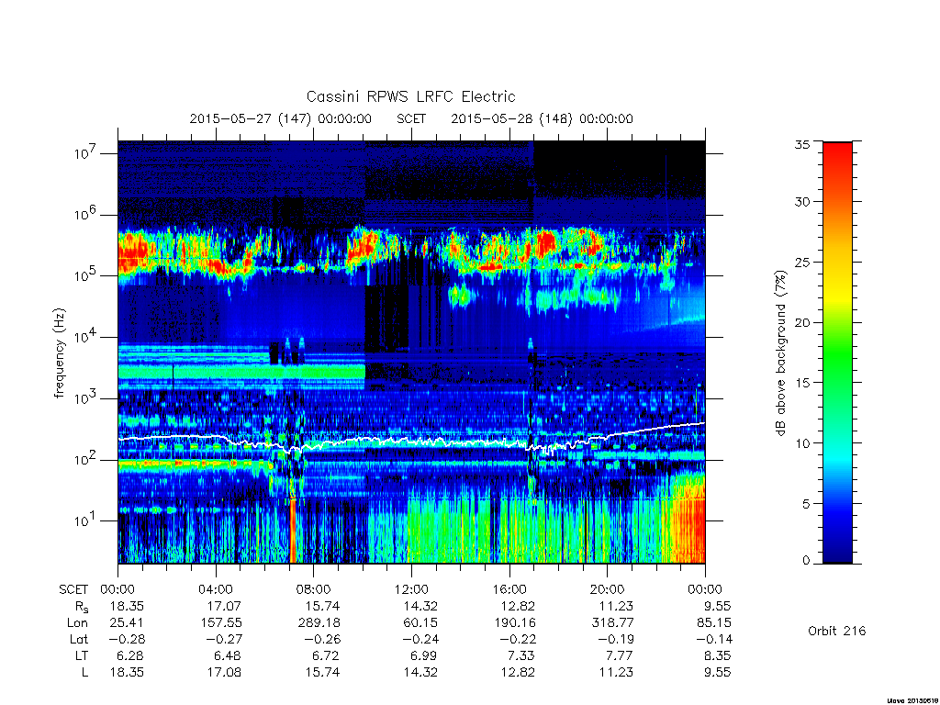Click the Orbit 216 label
The height and width of the screenshot is (705, 940).
pos(837,631)
